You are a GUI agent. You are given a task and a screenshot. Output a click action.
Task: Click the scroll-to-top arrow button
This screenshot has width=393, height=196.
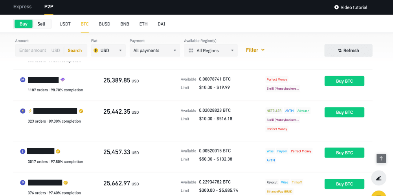point(381,158)
